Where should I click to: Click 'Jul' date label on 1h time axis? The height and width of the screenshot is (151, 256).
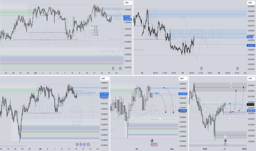(x=35, y=73)
